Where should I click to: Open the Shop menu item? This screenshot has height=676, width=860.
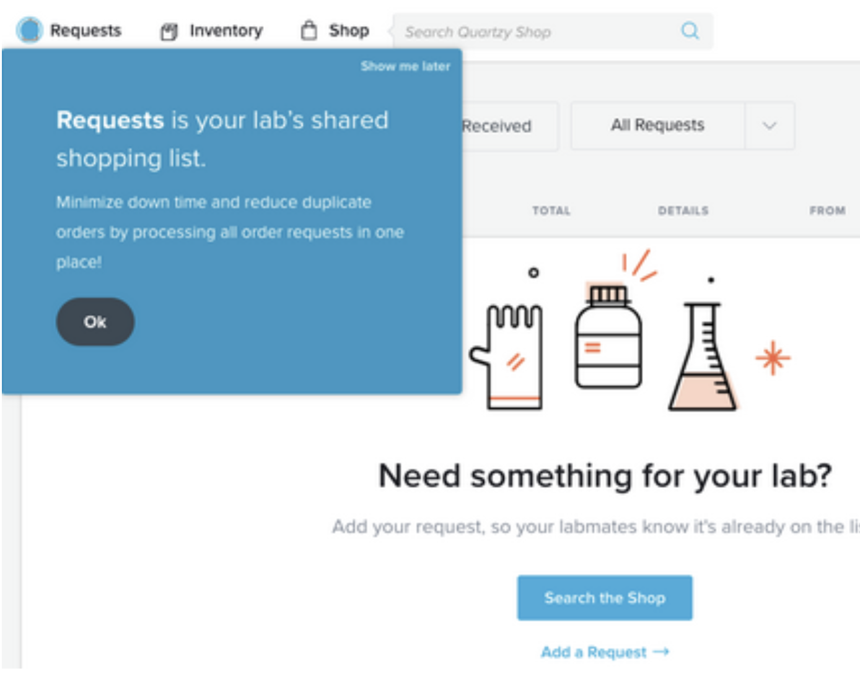tap(349, 30)
